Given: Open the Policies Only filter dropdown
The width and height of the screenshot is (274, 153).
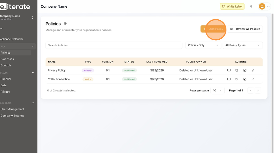Looking at the screenshot, I should point(203,45).
